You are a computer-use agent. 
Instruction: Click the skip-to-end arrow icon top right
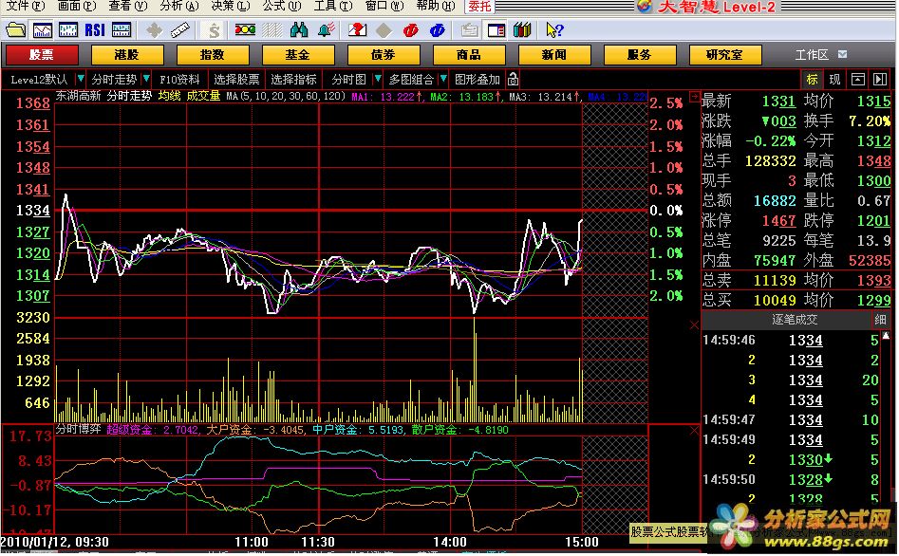pyautogui.click(x=880, y=79)
